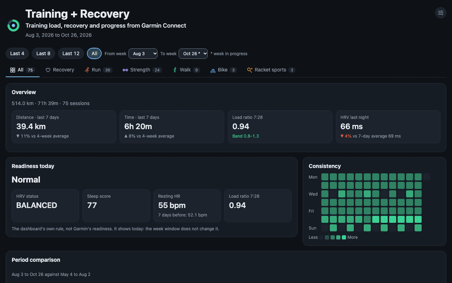Screen dimensions: 452x283
Task: Switch to the Run tab
Action: pos(98,70)
